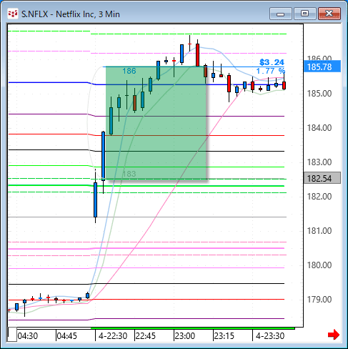This screenshot has height=349, width=348.
Task: Click the 22:45 time axis label
Action: (145, 336)
